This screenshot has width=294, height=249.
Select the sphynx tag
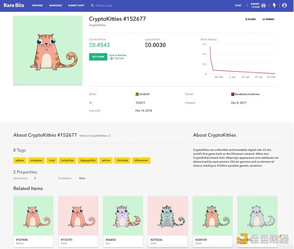click(20, 160)
